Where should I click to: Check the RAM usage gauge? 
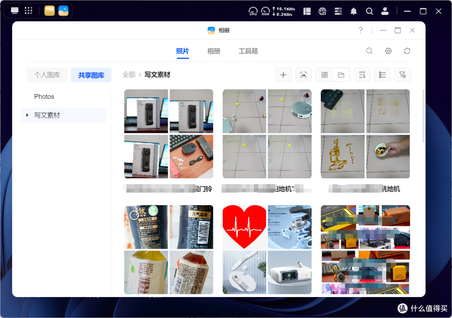(265, 11)
